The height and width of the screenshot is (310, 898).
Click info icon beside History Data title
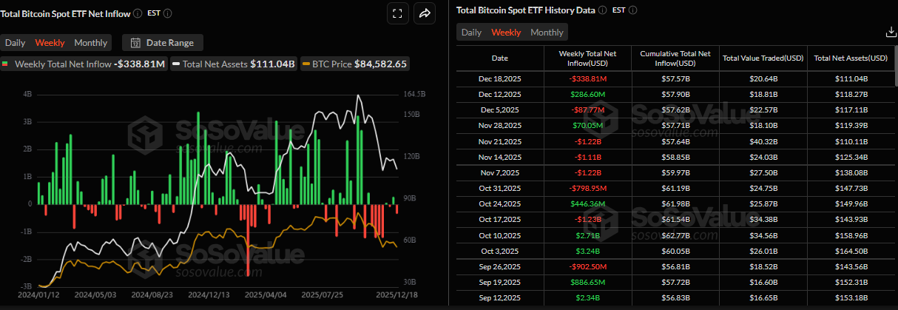pos(602,10)
